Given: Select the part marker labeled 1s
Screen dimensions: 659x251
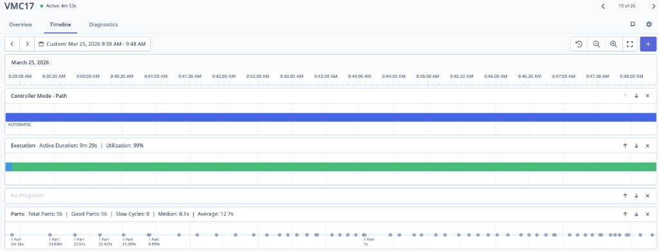Looking at the screenshot, I should pos(364,235).
